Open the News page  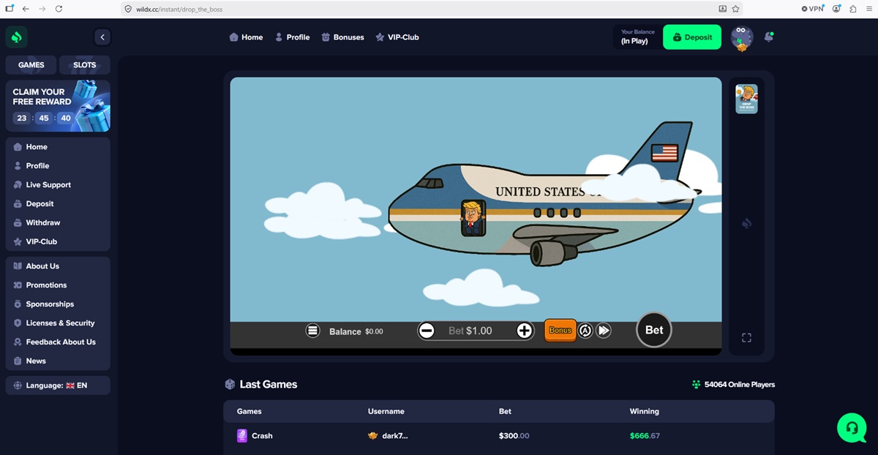(x=58, y=361)
